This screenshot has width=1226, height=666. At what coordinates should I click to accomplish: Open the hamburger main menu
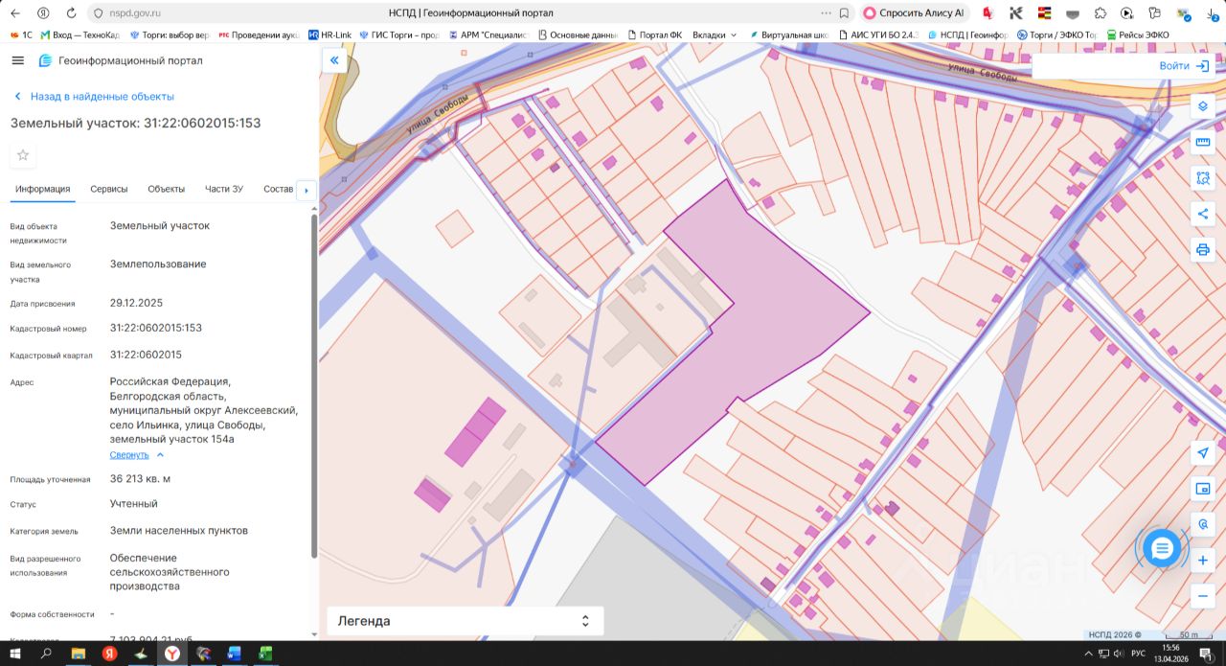[x=18, y=60]
